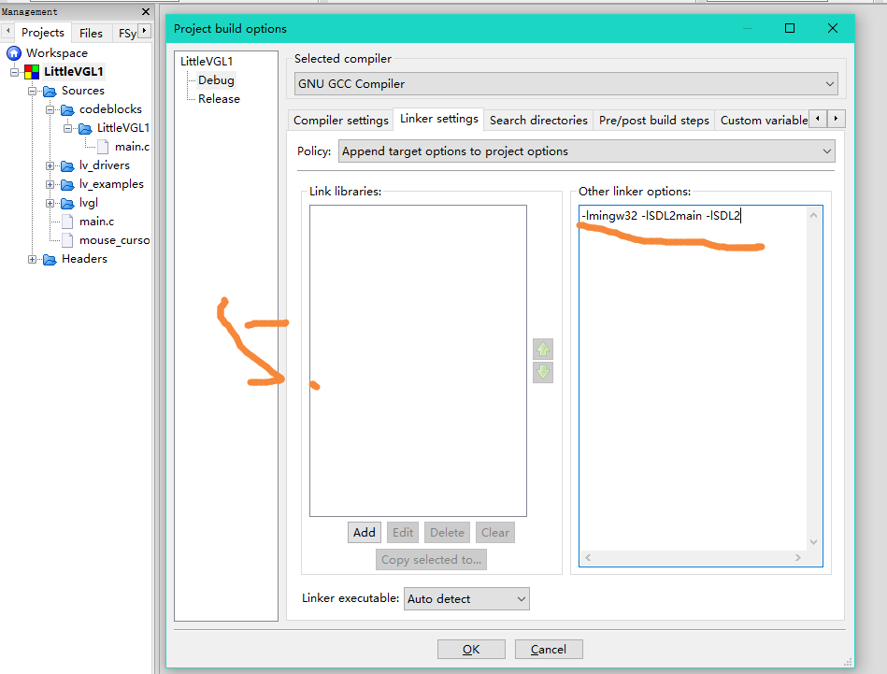Screen dimensions: 887x674
Task: Click file icon of main.c under Sources
Action: pyautogui.click(x=67, y=222)
